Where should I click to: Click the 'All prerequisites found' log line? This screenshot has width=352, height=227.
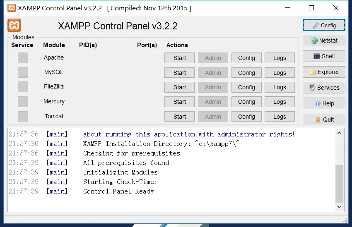pyautogui.click(x=126, y=162)
